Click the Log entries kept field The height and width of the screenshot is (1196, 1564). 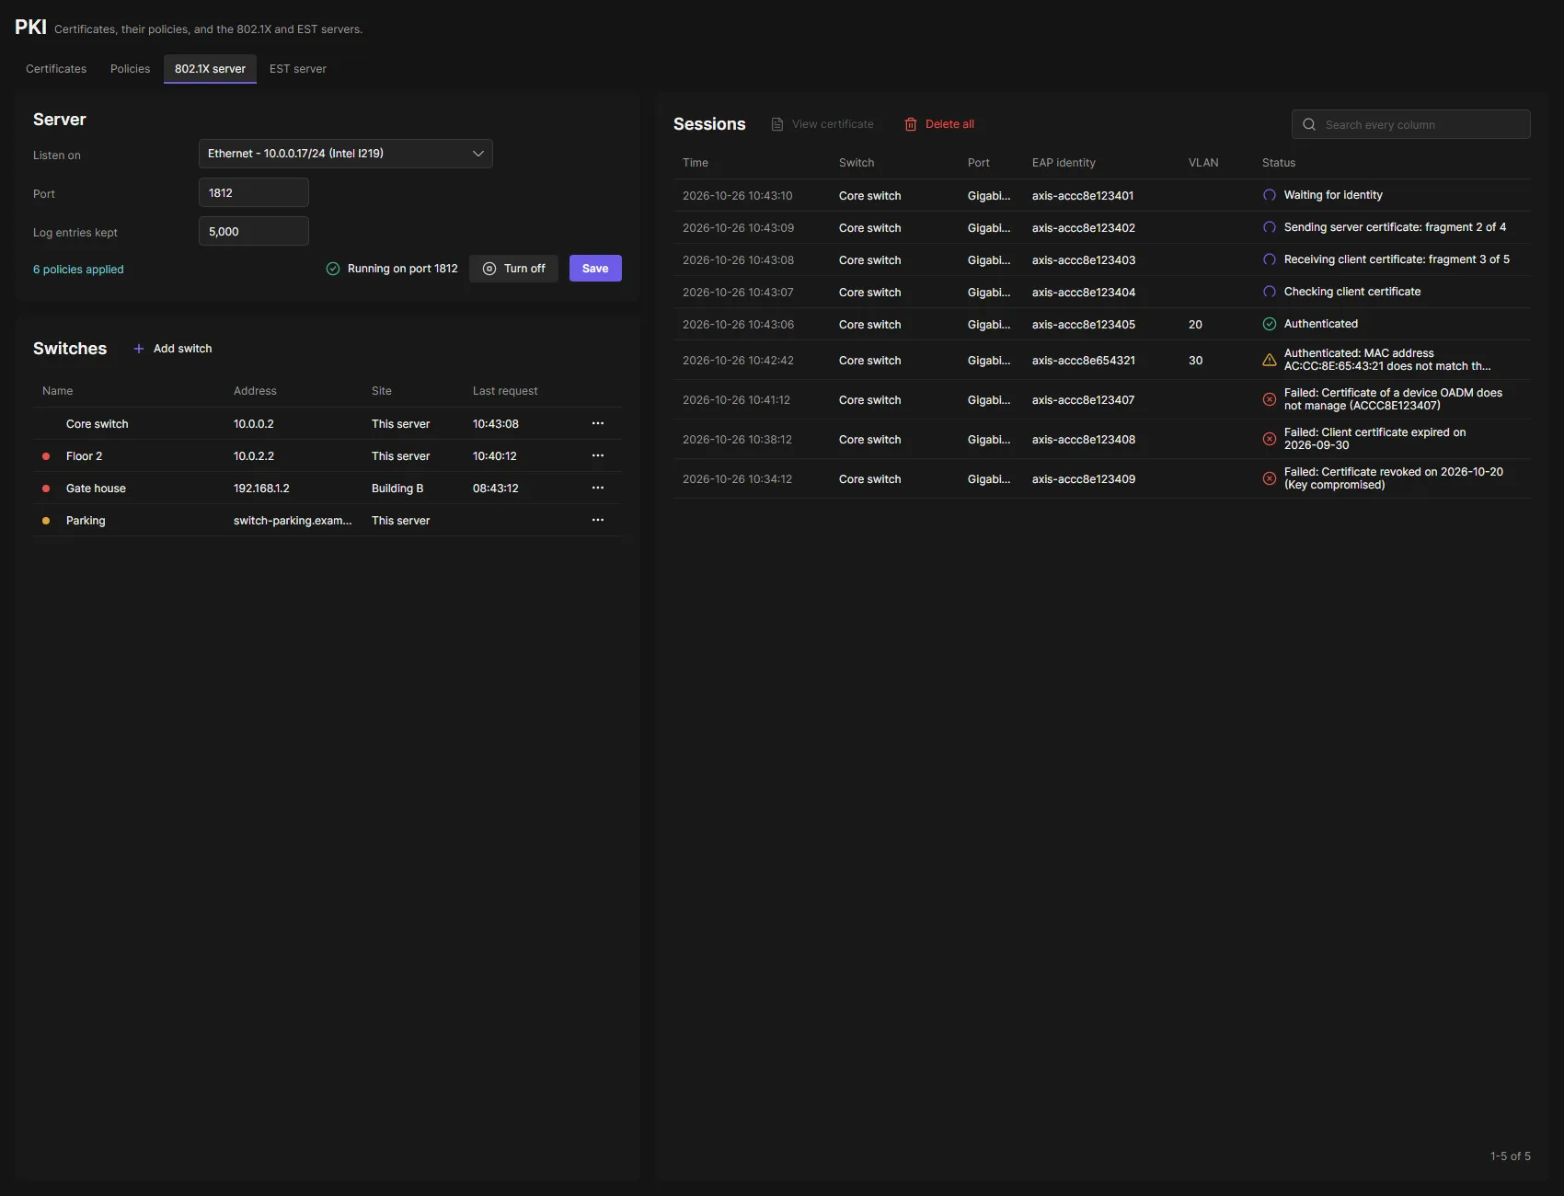tap(254, 232)
